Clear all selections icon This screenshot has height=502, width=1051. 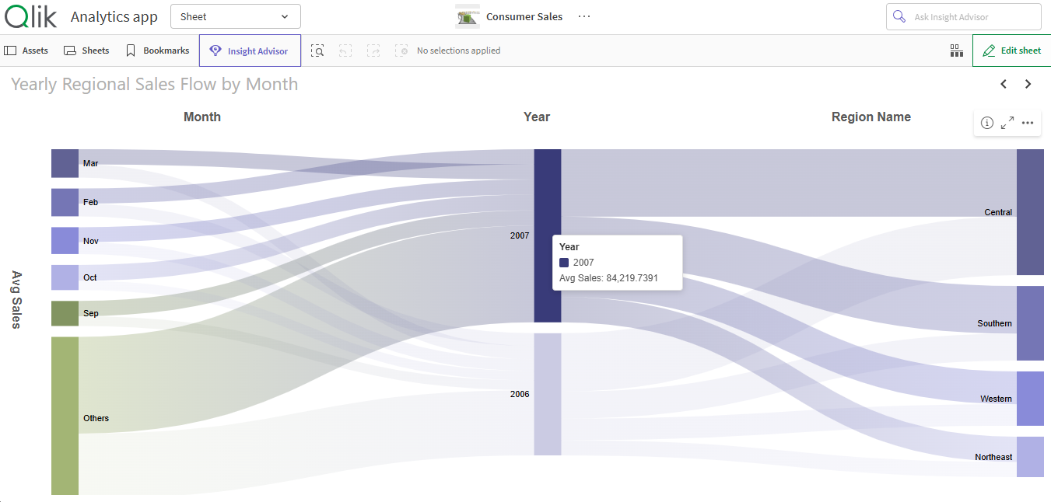(x=401, y=51)
